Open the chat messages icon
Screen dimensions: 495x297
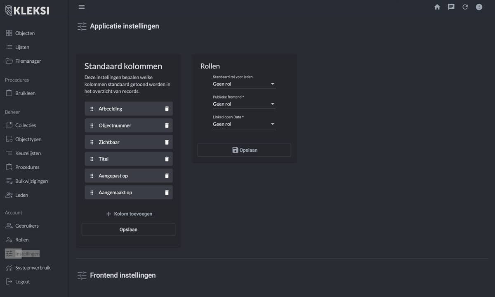(451, 7)
